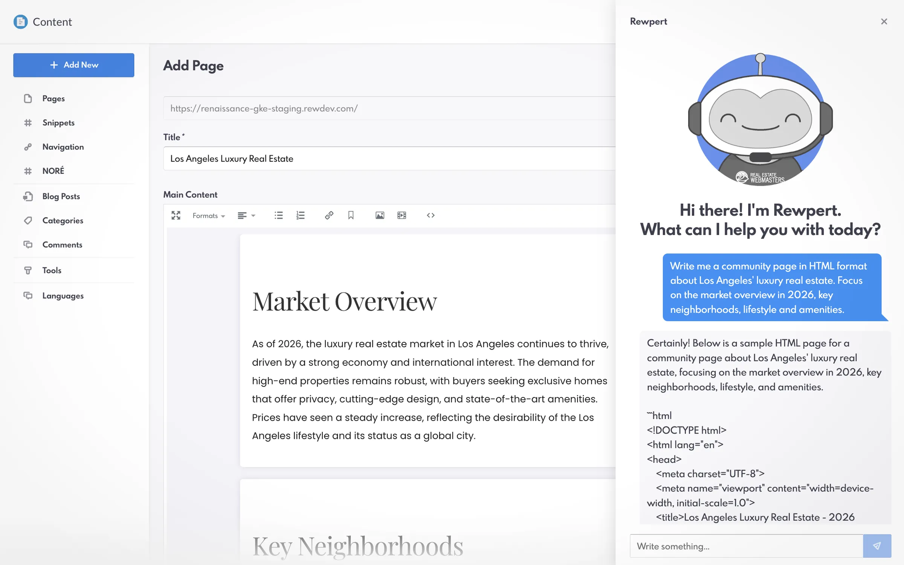904x565 pixels.
Task: Click the greeting 'Hi there! I'm Rewpert.'
Action: [x=760, y=210]
